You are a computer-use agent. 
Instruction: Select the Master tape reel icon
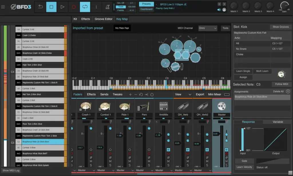pyautogui.click(x=222, y=106)
